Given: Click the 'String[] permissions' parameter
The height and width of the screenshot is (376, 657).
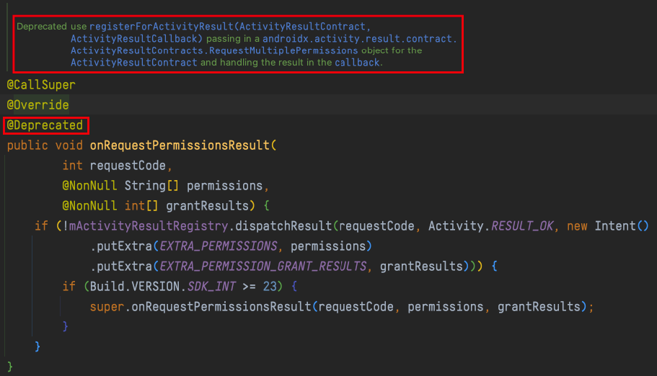Looking at the screenshot, I should coord(193,186).
